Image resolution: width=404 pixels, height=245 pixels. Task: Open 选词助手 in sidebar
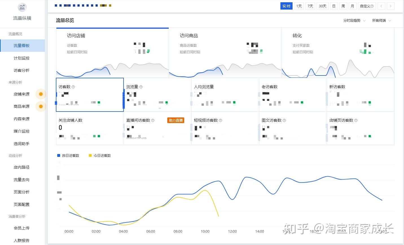[x=22, y=144]
